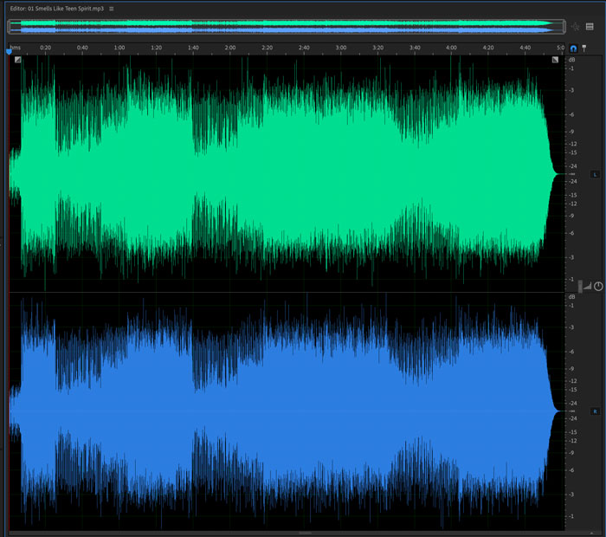
Task: Click the power icon below the left channel scale
Action: [x=598, y=286]
